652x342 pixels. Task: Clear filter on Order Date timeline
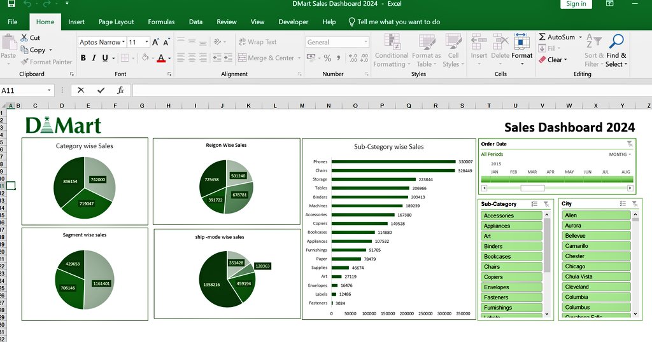tap(630, 144)
